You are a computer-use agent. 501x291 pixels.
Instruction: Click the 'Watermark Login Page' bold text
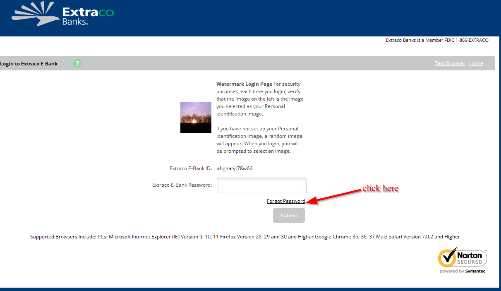coord(244,84)
